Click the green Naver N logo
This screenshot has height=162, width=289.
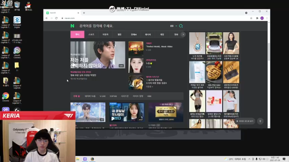[x=72, y=26]
